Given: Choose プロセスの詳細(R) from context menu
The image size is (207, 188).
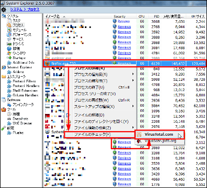Looking at the screenshot, I should pos(90,68).
